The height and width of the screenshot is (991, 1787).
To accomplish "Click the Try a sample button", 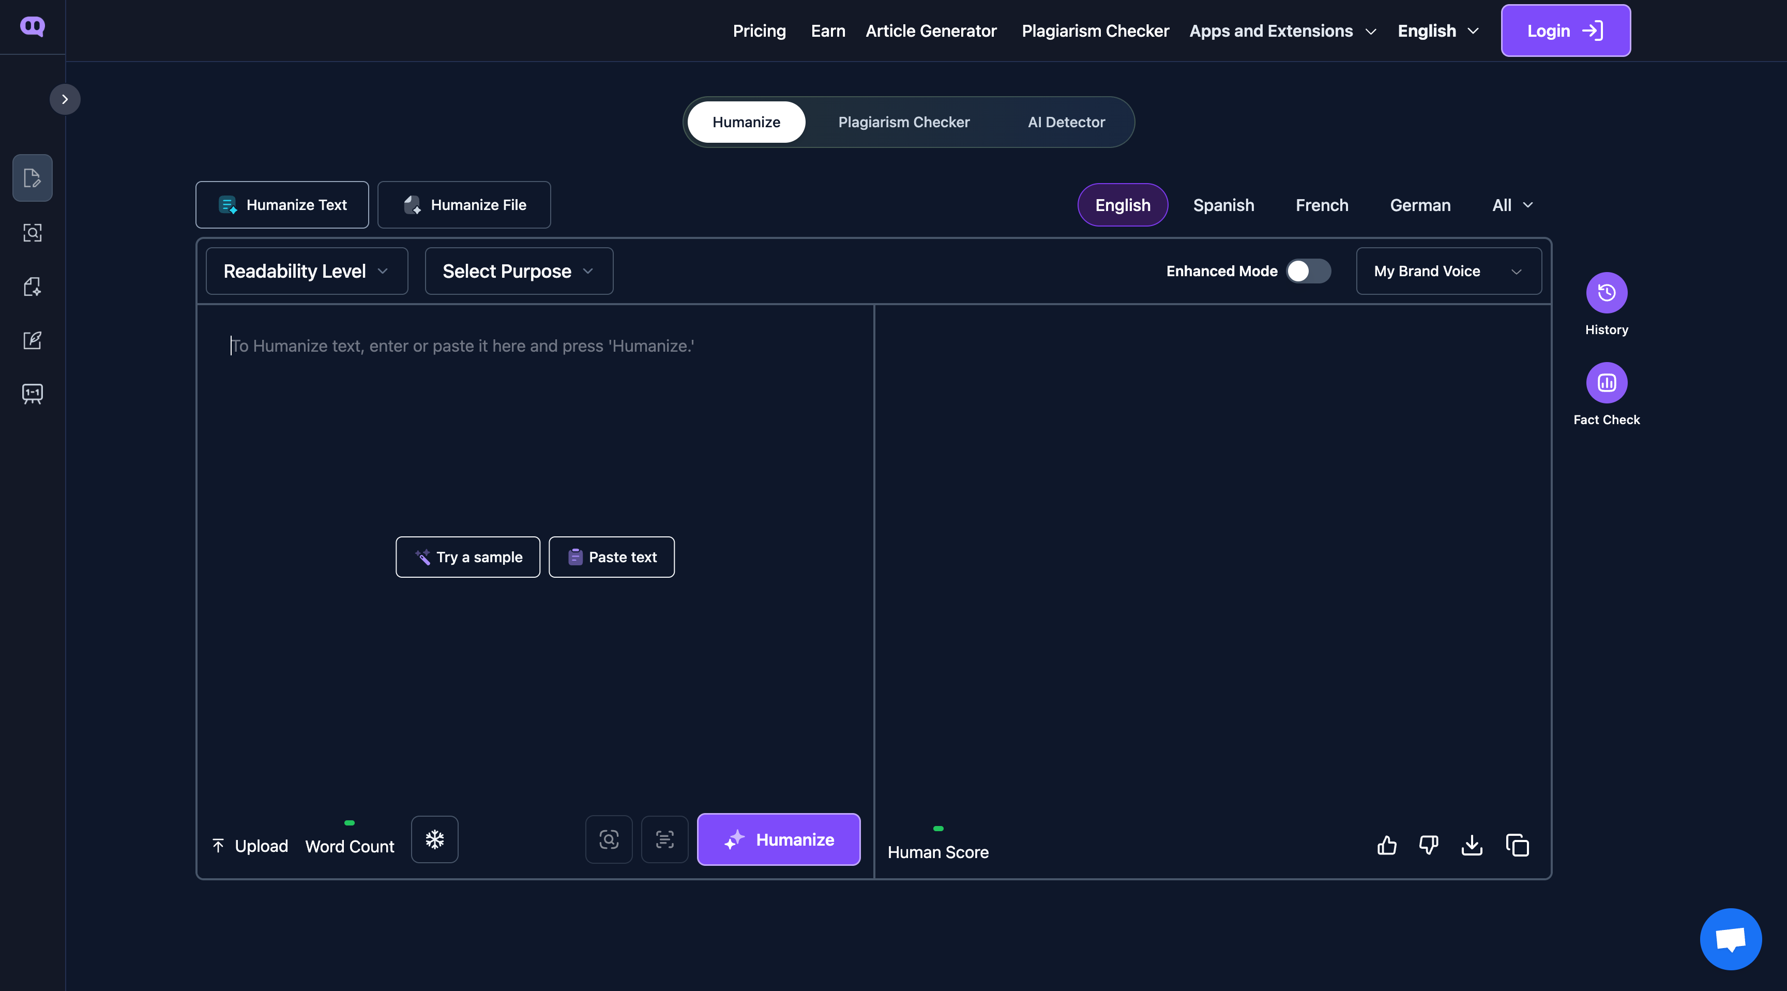I will coord(467,557).
